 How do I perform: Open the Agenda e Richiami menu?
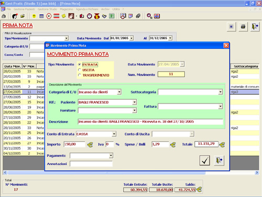87,9
